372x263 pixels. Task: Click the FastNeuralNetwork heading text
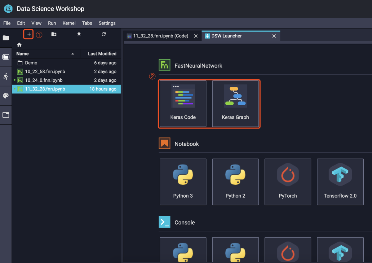coord(198,66)
